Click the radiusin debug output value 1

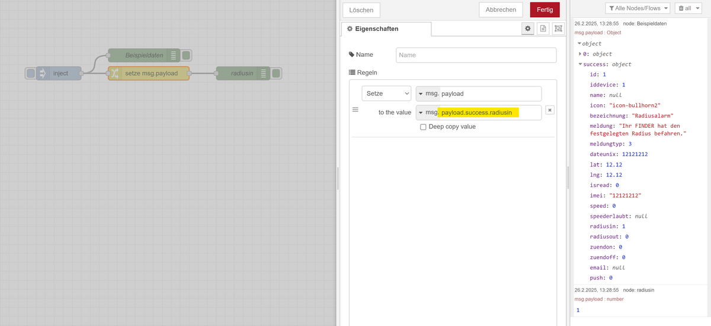click(x=578, y=311)
